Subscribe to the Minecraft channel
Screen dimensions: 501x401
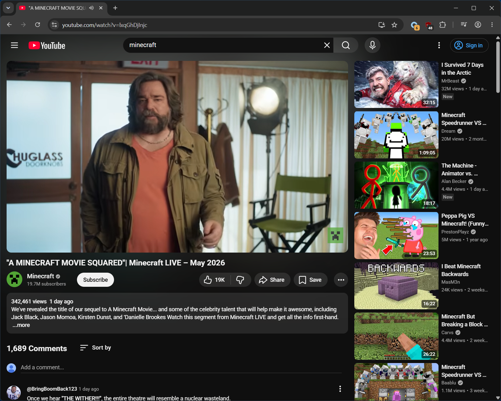(x=95, y=280)
